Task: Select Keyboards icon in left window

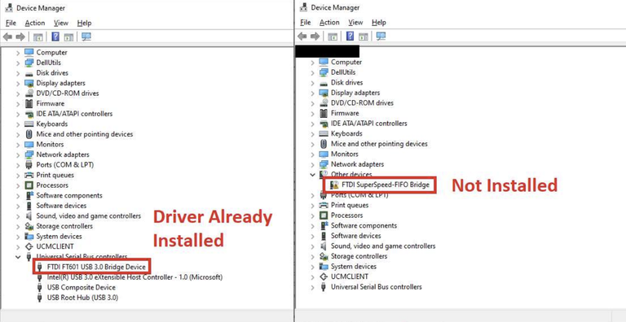Action: click(29, 124)
